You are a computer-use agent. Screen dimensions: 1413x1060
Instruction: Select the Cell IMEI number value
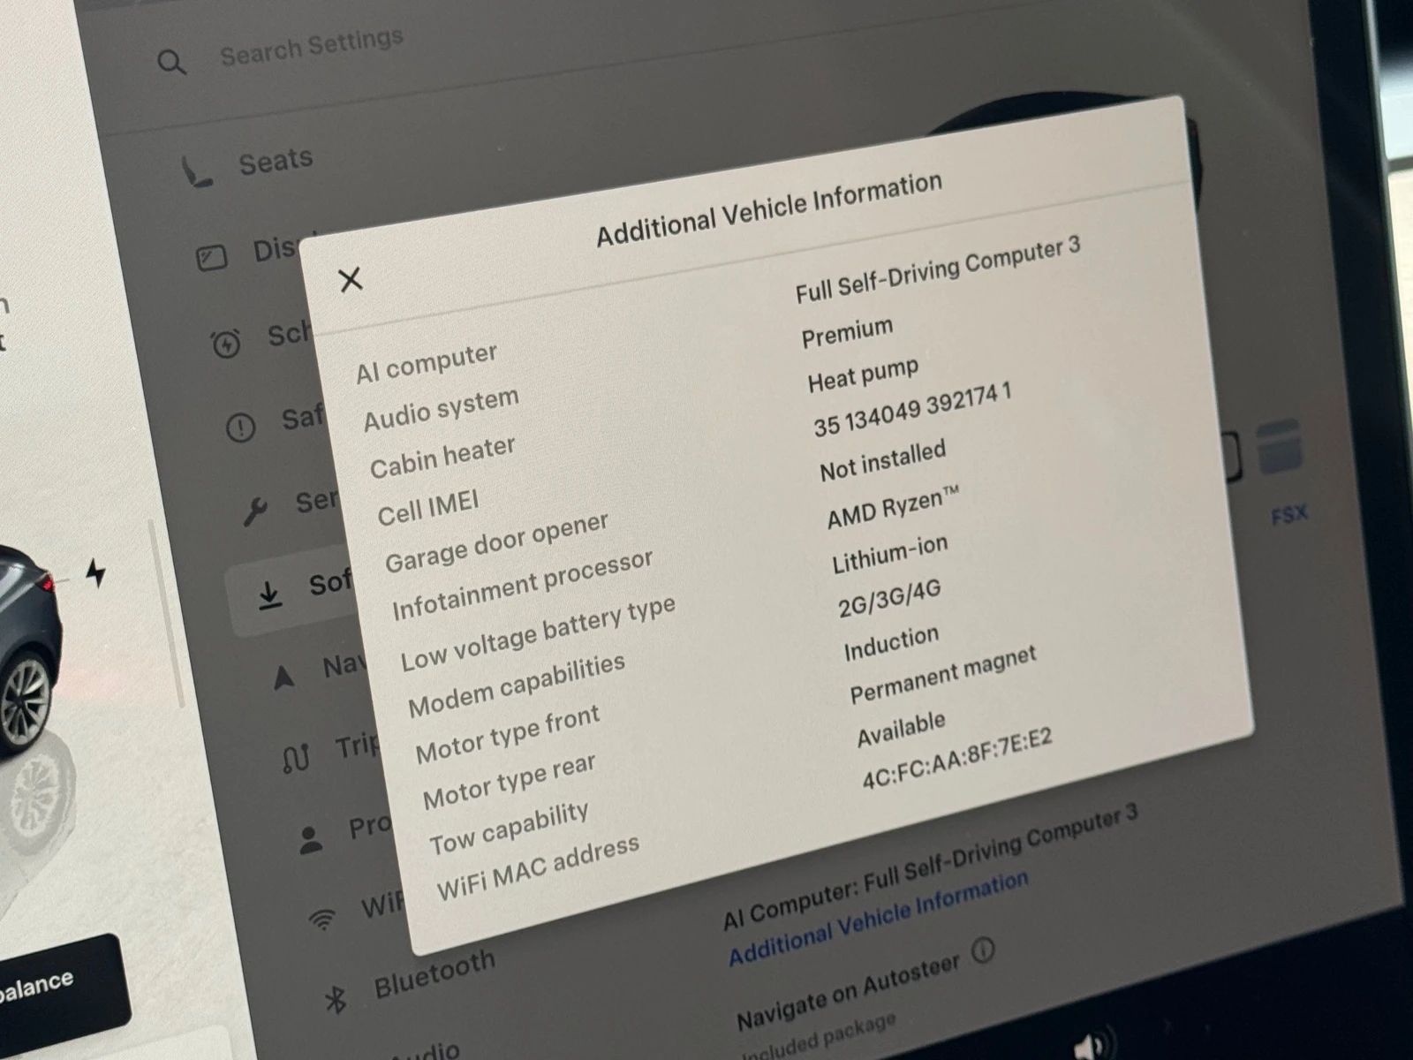pyautogui.click(x=911, y=411)
